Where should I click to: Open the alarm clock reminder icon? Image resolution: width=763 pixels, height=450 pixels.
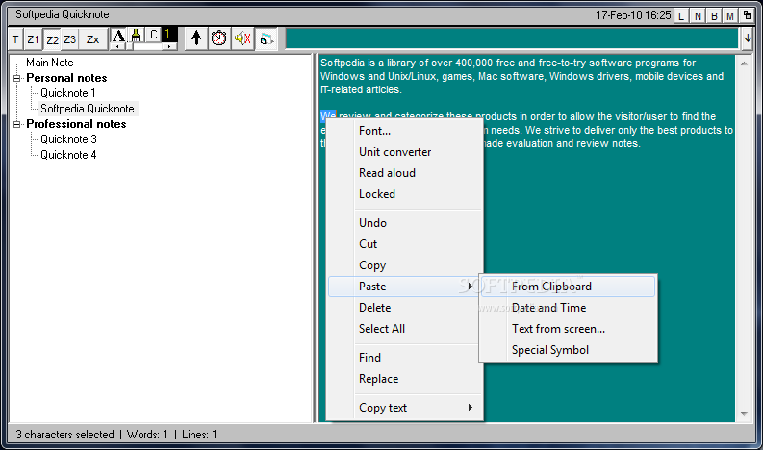(x=219, y=37)
